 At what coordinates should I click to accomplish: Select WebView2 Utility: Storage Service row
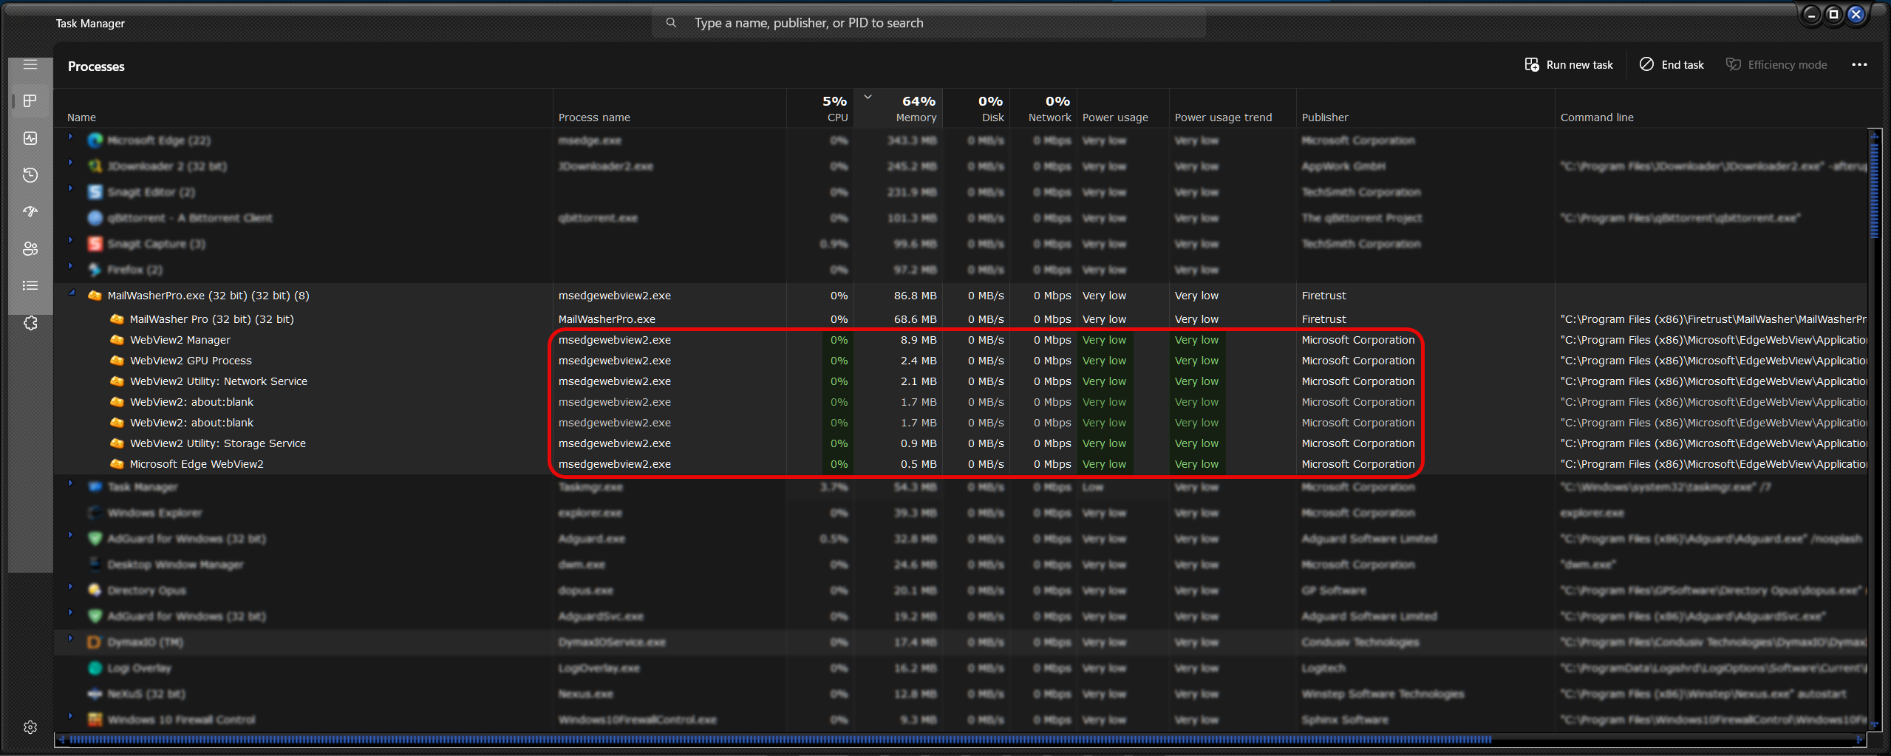[961, 443]
